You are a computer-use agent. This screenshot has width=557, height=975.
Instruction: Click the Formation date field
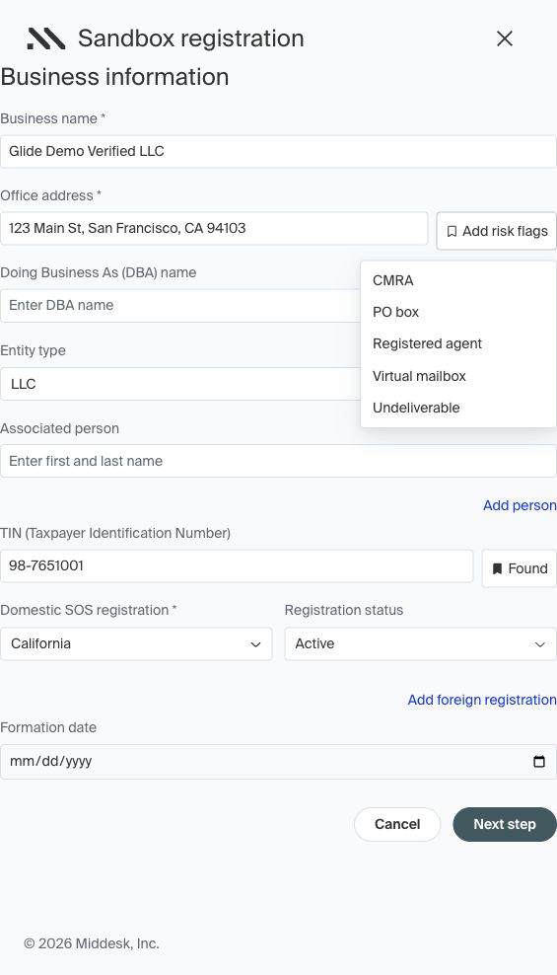(278, 761)
